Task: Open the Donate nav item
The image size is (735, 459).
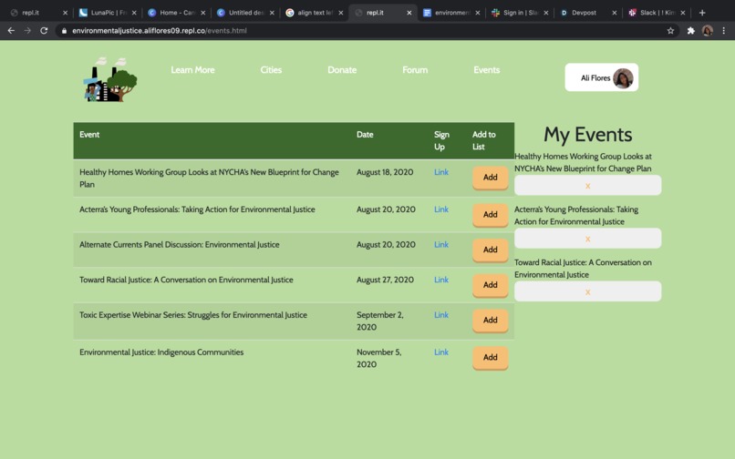Action: (x=342, y=70)
